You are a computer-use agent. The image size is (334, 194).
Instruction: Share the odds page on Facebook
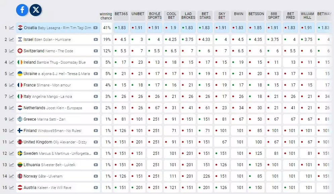coord(22,10)
